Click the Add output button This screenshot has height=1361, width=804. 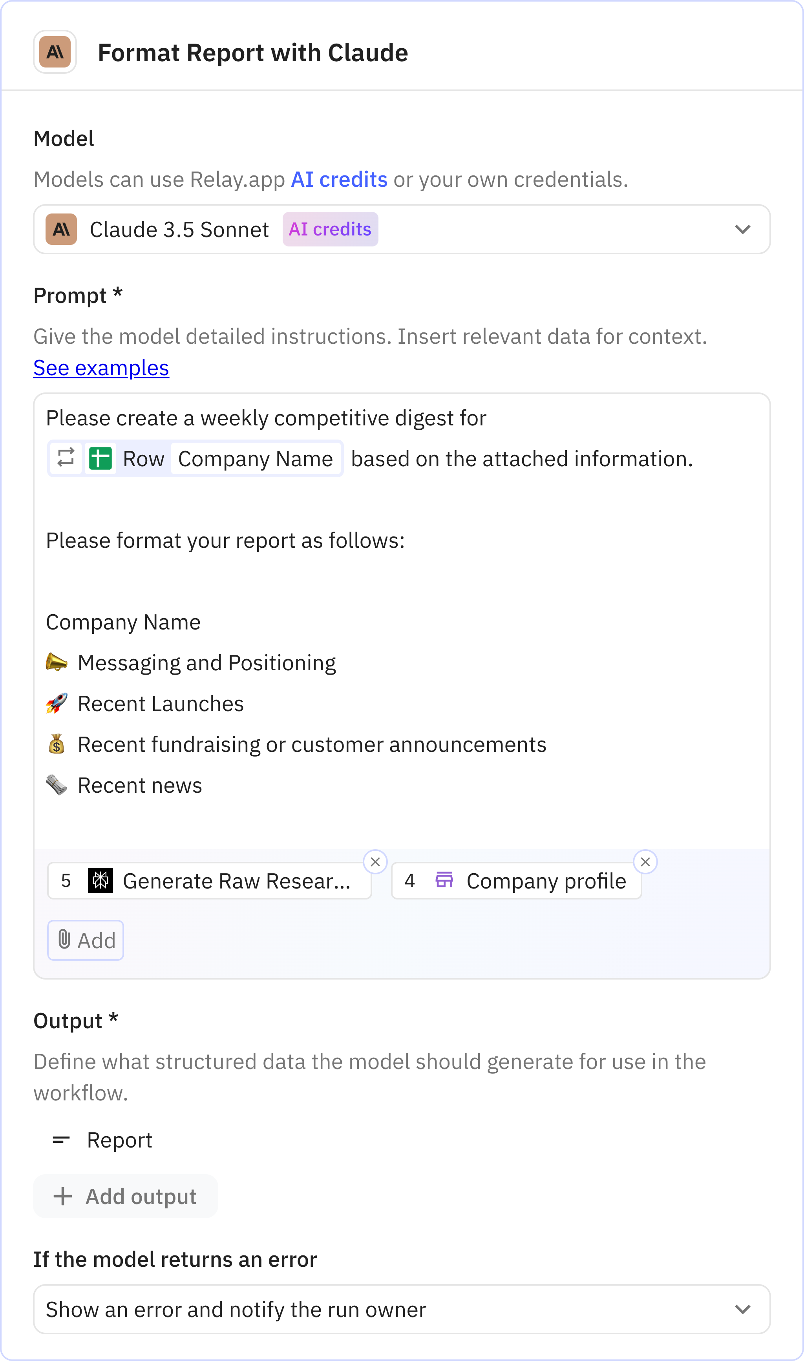(x=126, y=1196)
